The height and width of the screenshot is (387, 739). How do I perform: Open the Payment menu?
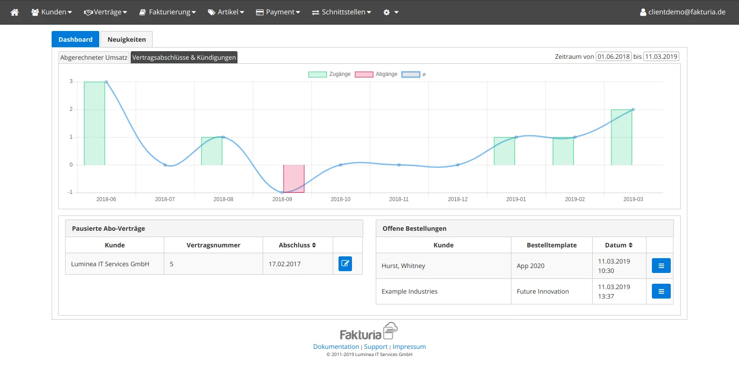(x=278, y=12)
